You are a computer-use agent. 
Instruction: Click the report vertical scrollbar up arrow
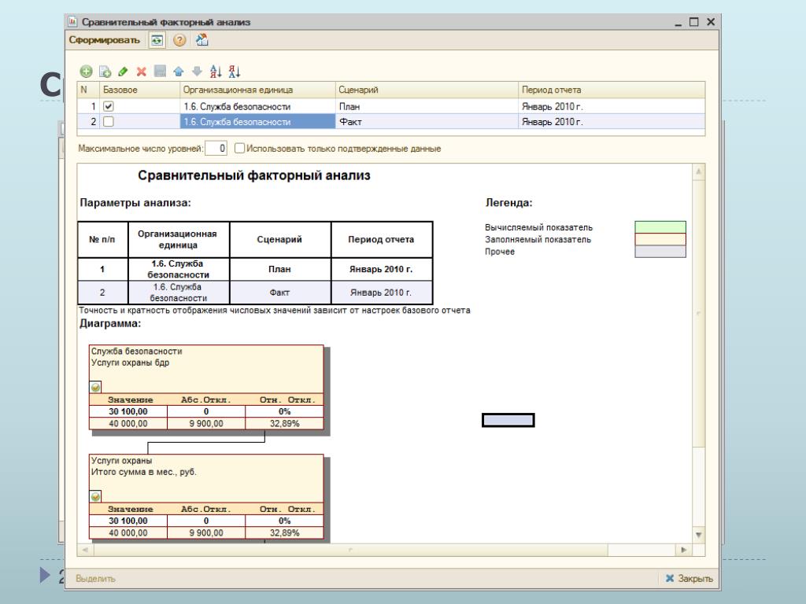point(699,171)
